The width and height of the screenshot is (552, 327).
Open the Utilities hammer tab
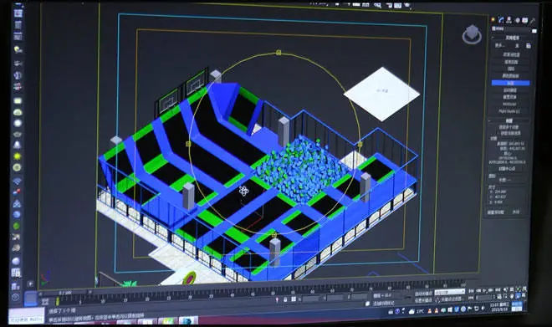pos(533,21)
